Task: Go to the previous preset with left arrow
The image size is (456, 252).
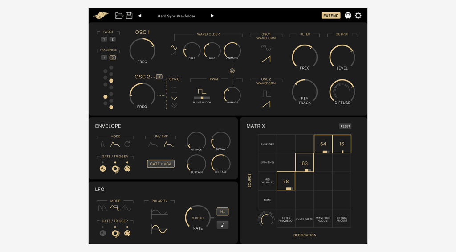Action: click(140, 16)
